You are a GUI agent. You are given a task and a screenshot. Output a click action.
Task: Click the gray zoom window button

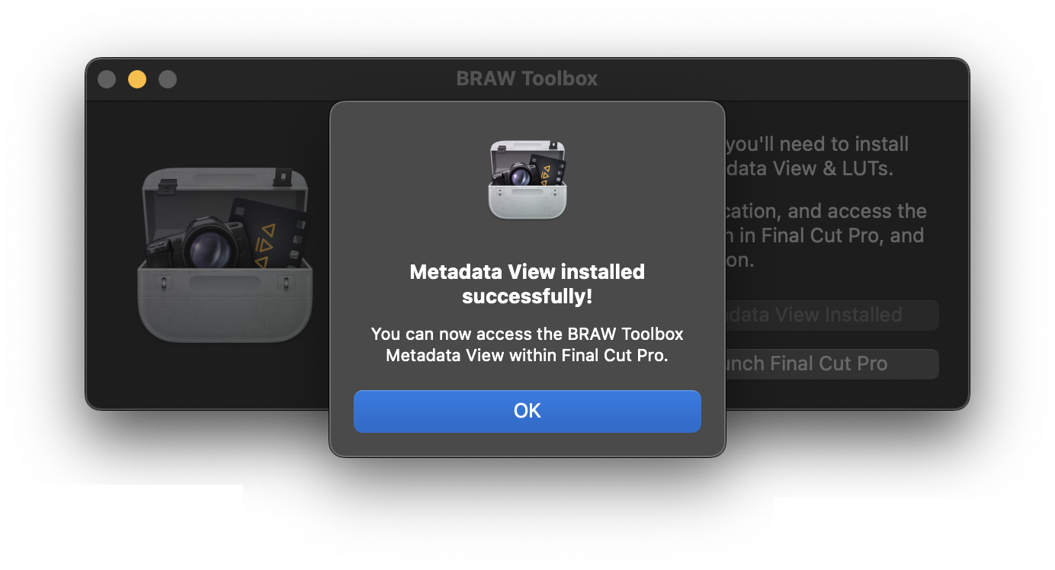click(x=168, y=79)
